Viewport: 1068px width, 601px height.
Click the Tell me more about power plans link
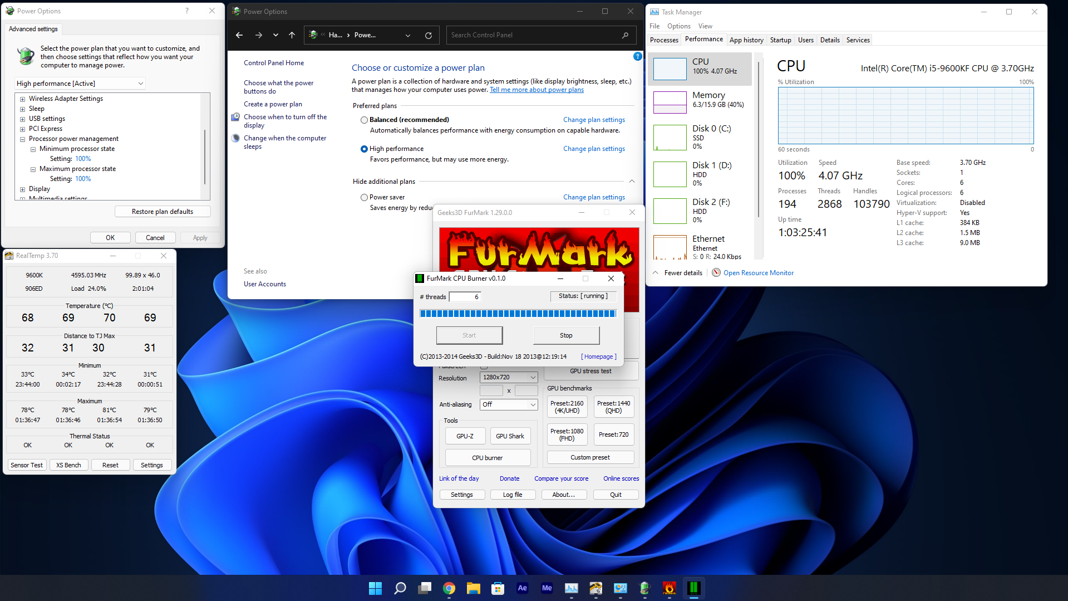coord(537,90)
